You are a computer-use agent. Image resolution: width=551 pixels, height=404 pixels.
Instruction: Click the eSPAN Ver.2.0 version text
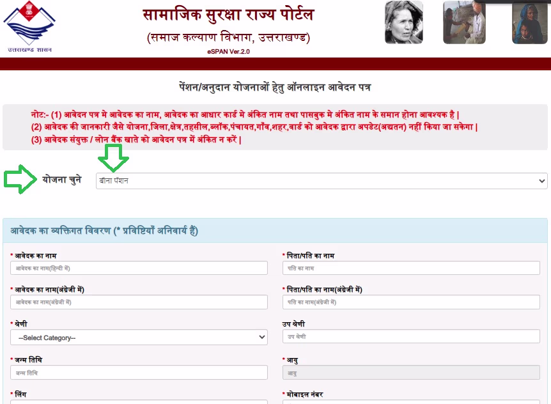pos(228,51)
